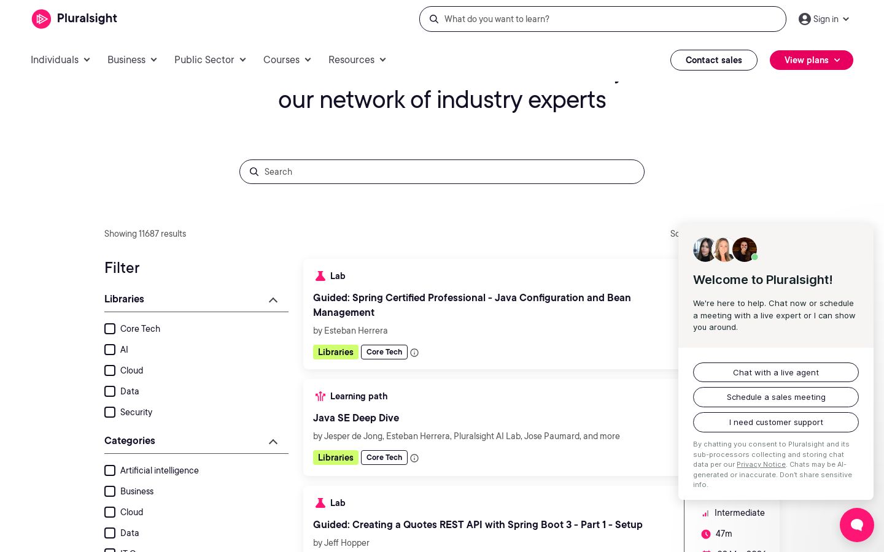The width and height of the screenshot is (884, 552).
Task: Click Schedule a sales meeting
Action: (776, 397)
